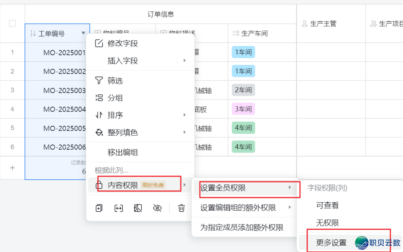Click the unfreeze column icon
This screenshot has width=403, height=252.
click(138, 208)
